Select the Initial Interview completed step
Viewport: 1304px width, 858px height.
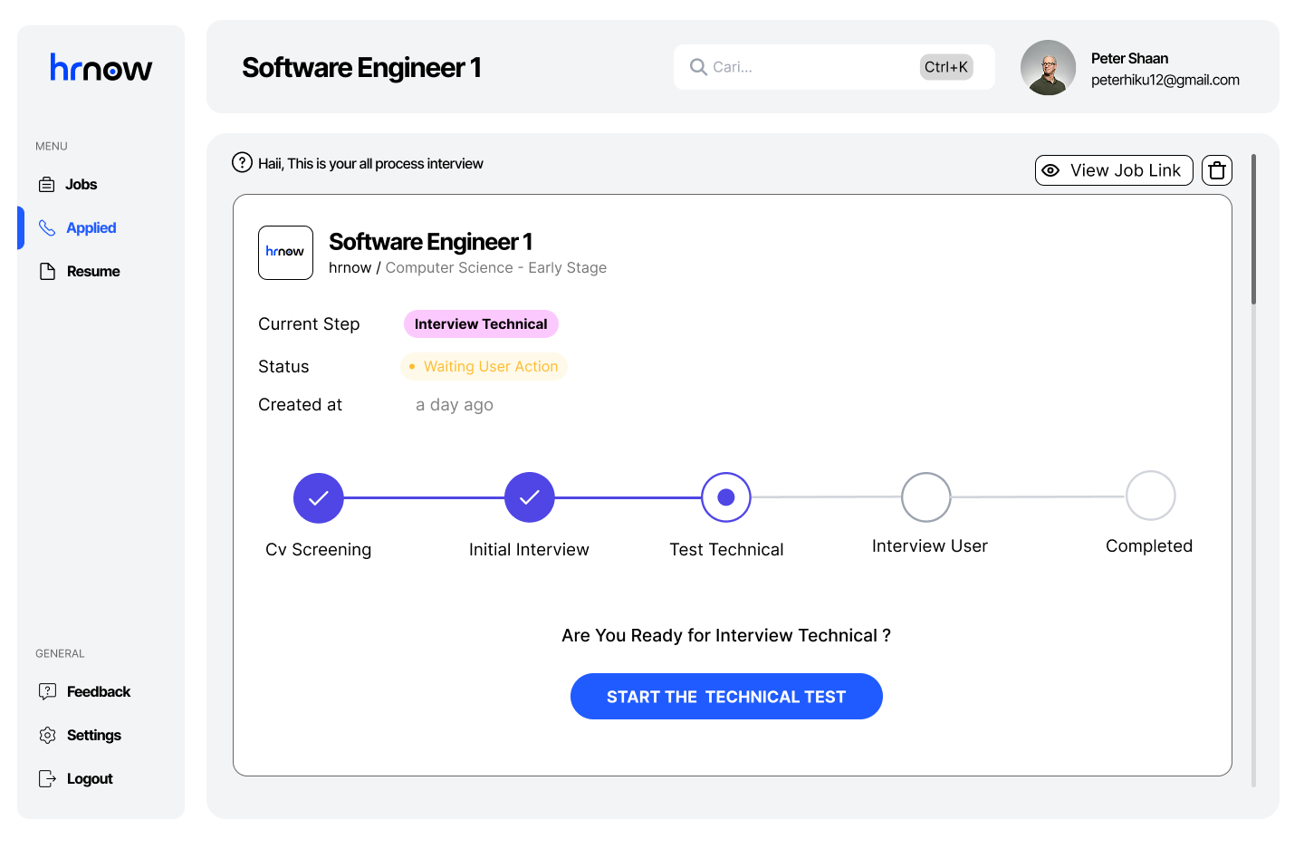[530, 497]
